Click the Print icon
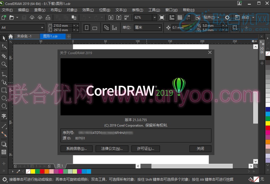Screen dimensions: 270x184 (48, 17)
